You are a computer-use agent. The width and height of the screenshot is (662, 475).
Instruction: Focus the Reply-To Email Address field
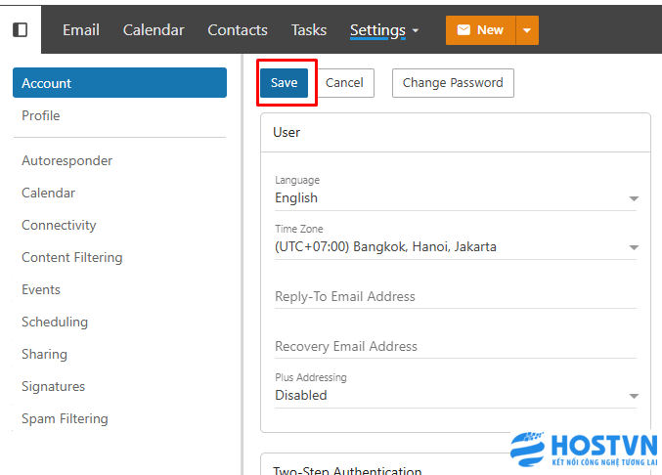[456, 297]
